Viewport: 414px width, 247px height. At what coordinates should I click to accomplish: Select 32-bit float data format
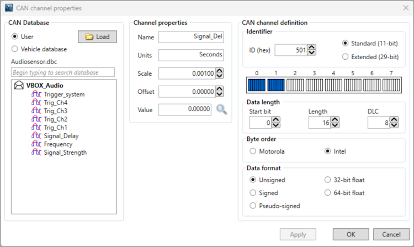point(327,180)
